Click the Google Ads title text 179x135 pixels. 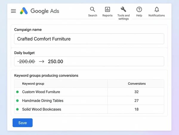pos(45,11)
